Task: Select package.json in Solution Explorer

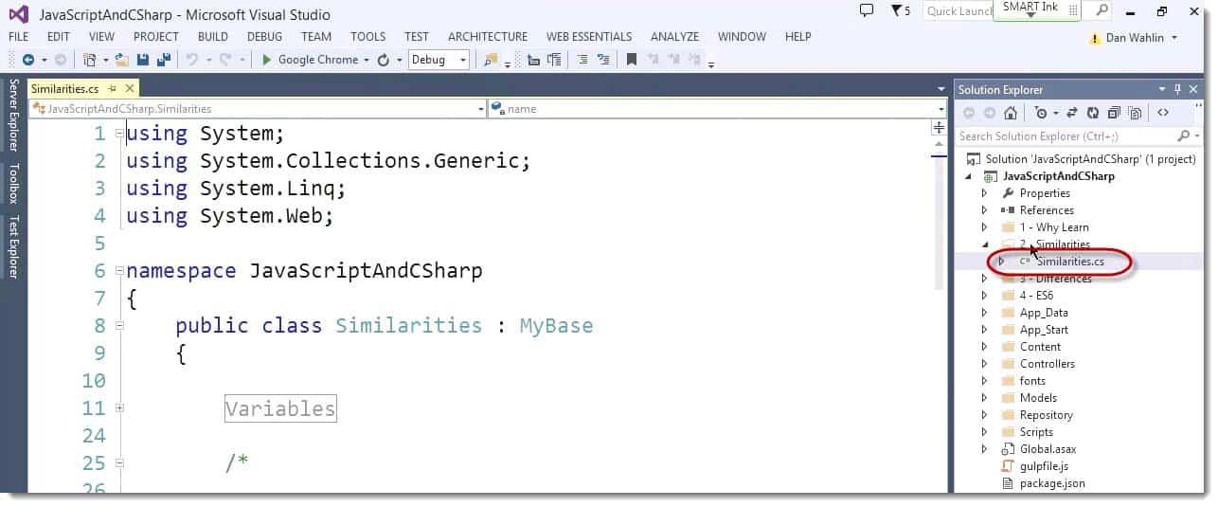Action: click(x=1052, y=483)
